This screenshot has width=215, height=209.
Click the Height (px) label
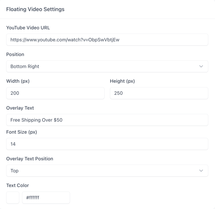click(122, 81)
